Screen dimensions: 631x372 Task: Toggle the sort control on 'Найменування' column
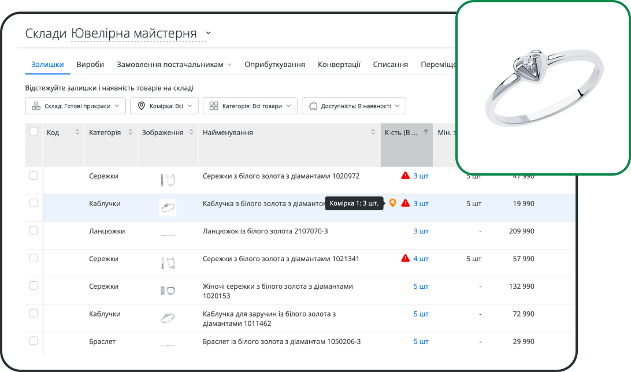[373, 132]
